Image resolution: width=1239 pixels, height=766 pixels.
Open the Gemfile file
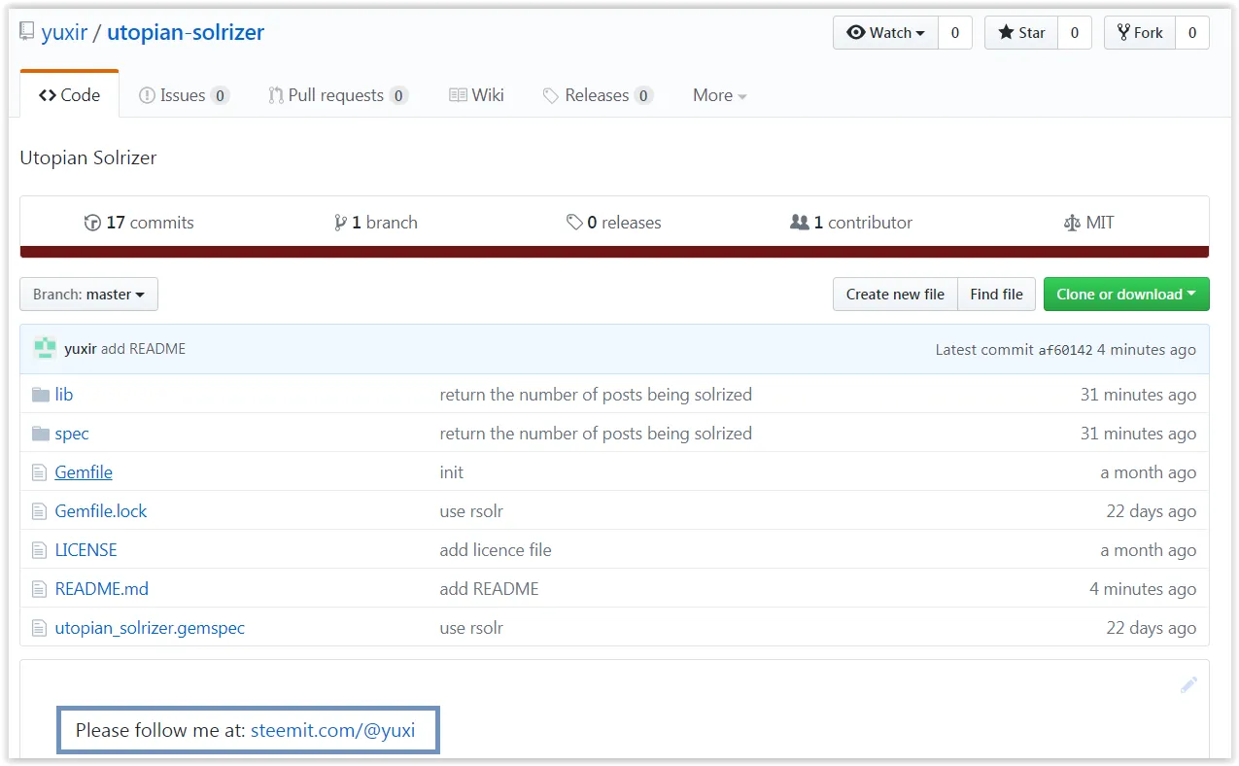coord(84,472)
